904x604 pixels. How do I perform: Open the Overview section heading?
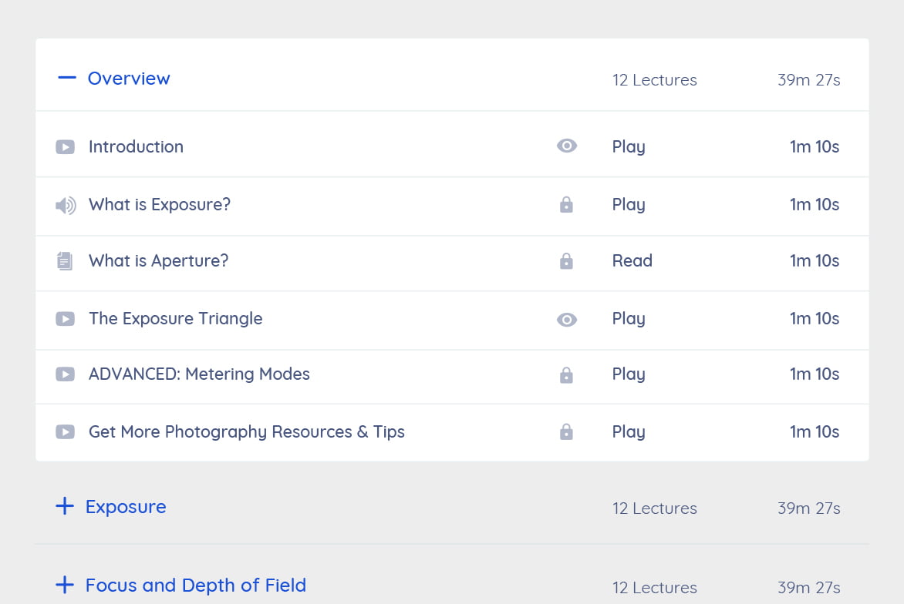click(x=129, y=78)
